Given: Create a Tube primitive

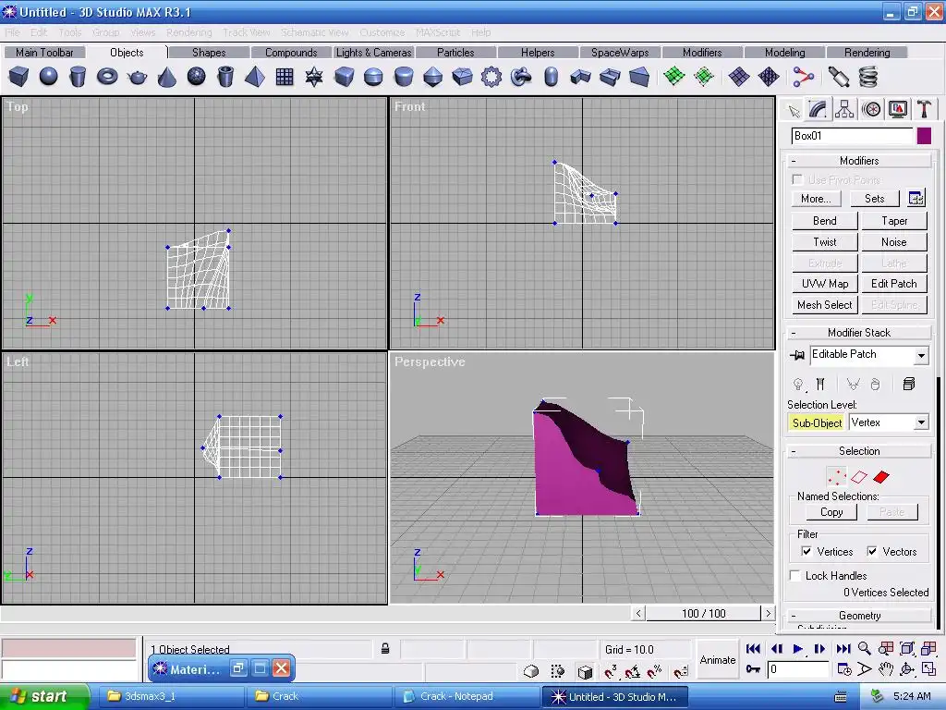Looking at the screenshot, I should click(225, 77).
